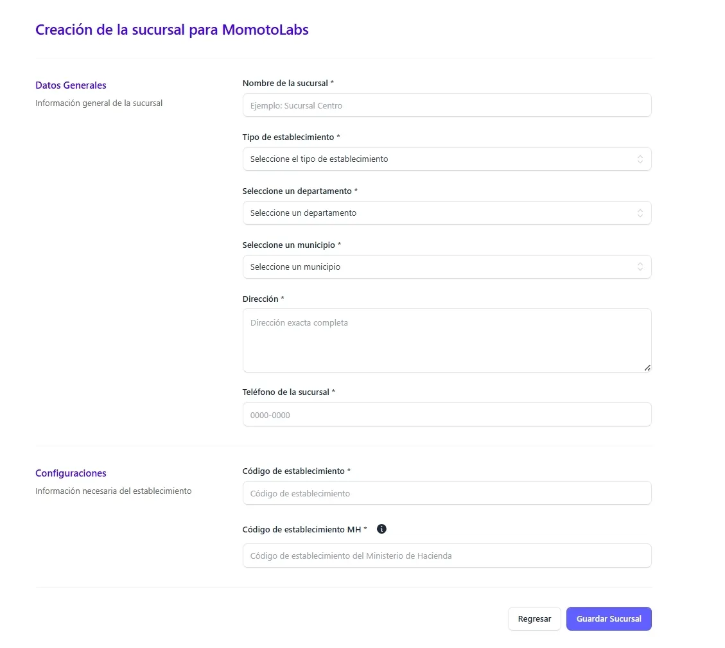Viewport: 725px width, 648px height.
Task: Click the resize handle of the Dirección textarea
Action: pos(647,367)
